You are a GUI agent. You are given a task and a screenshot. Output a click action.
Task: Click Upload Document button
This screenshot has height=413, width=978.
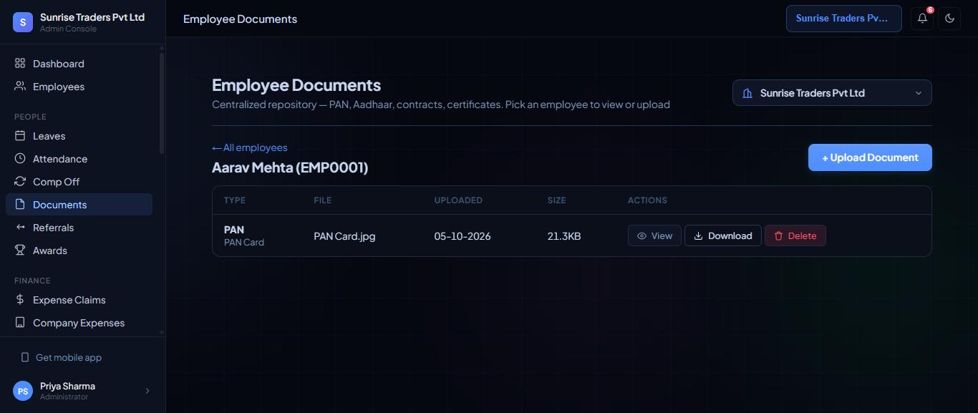(x=870, y=157)
